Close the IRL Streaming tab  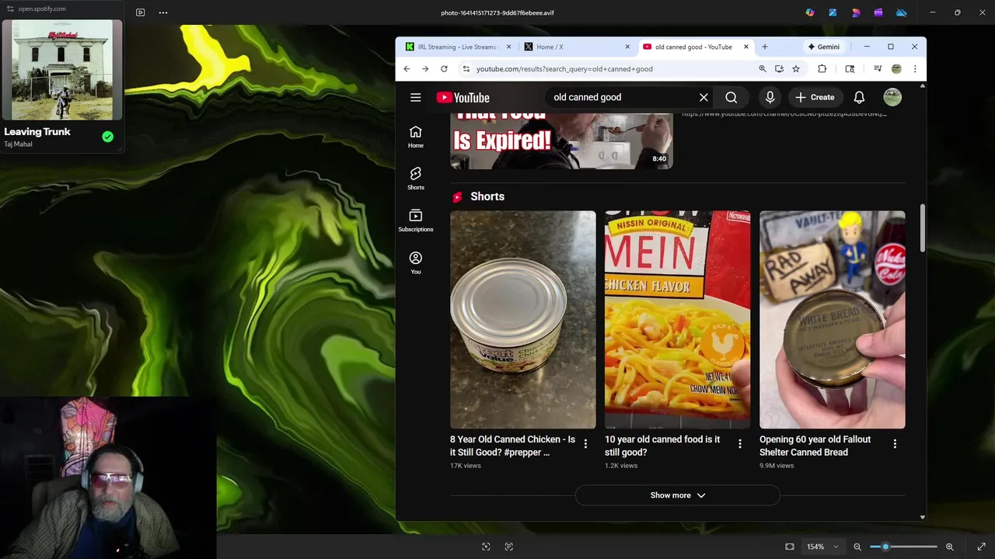509,47
